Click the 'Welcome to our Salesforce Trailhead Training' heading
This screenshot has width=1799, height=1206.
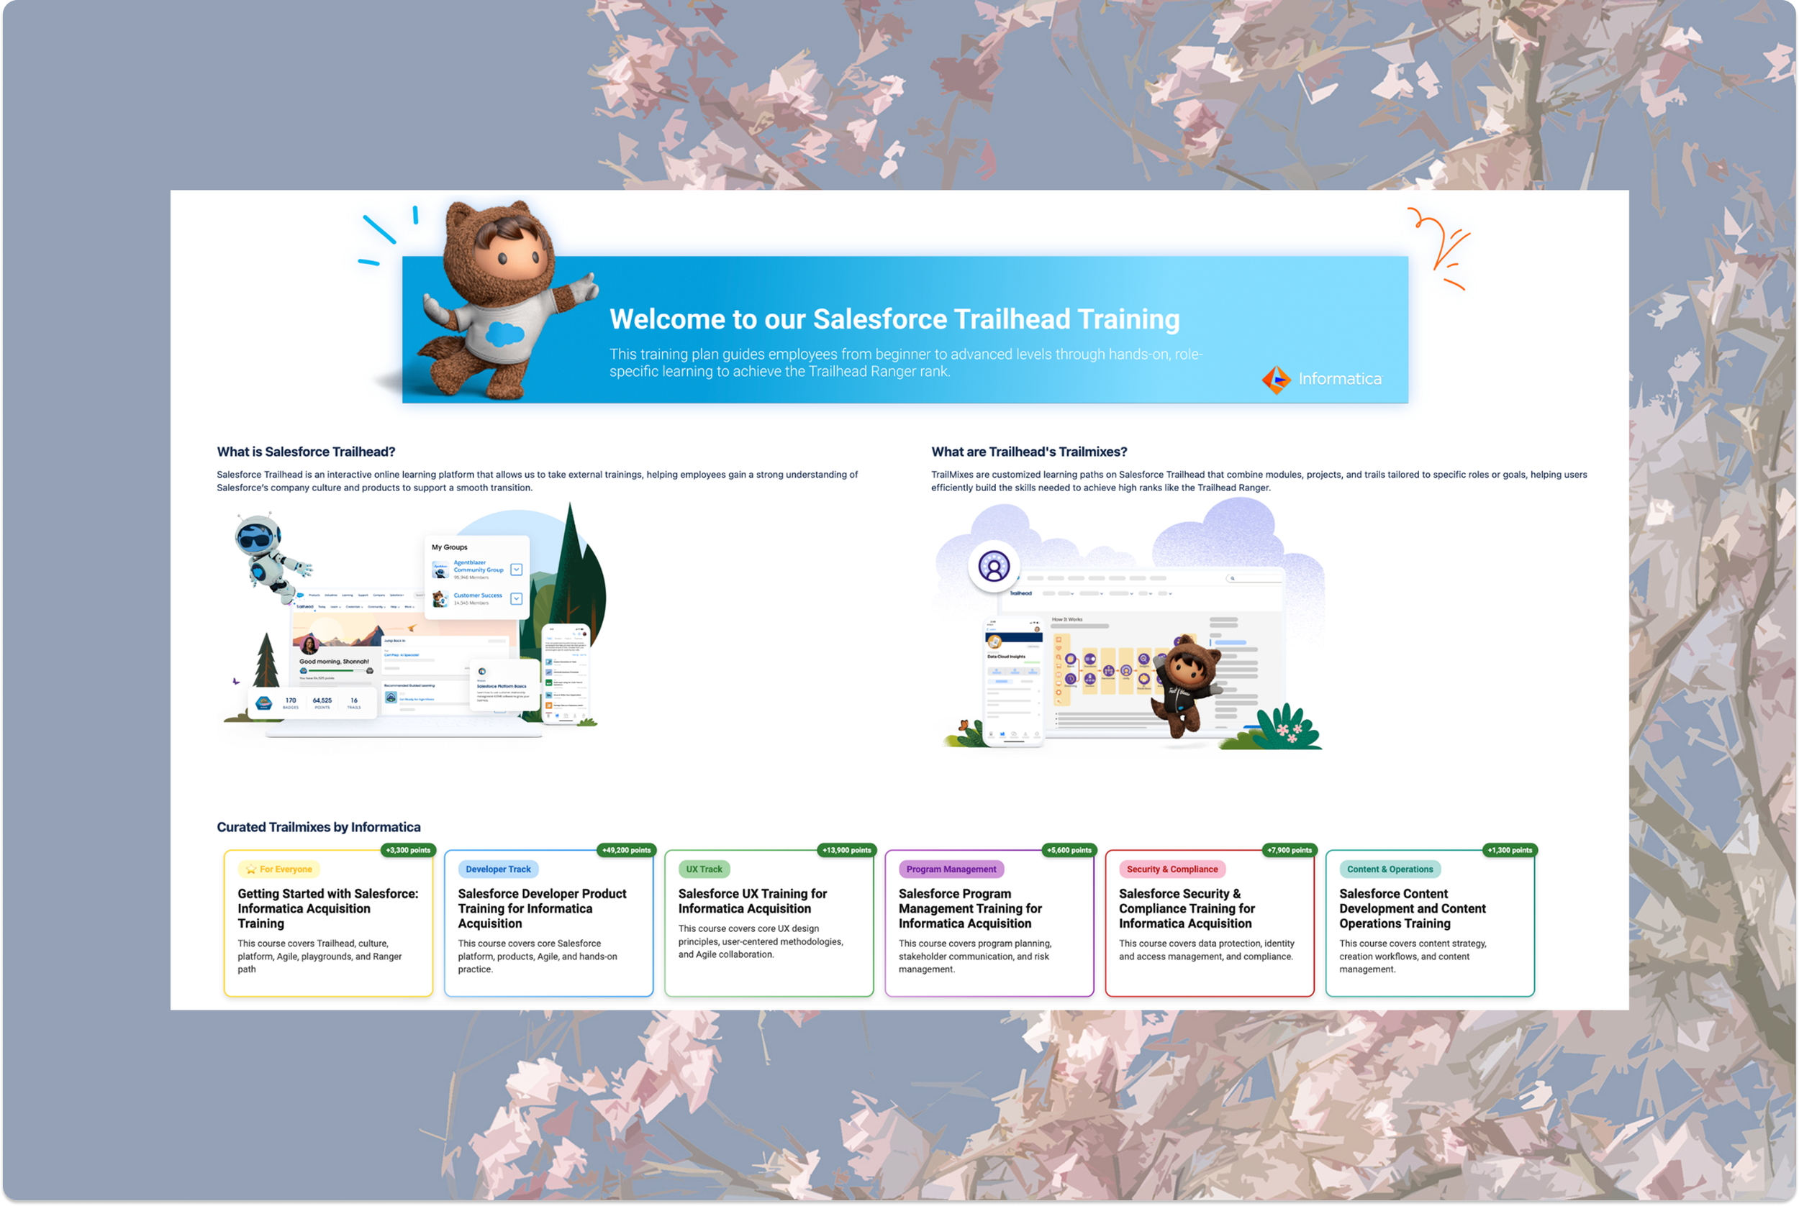pos(894,319)
